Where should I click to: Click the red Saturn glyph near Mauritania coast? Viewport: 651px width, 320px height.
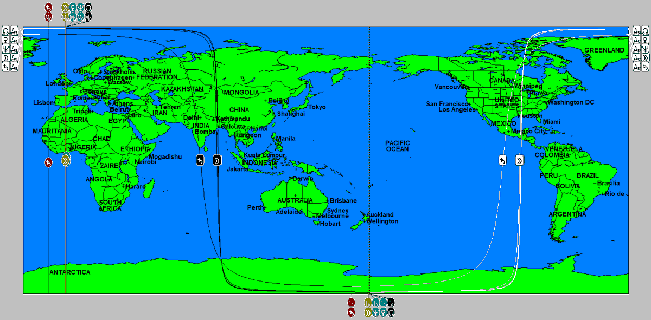[x=48, y=161]
